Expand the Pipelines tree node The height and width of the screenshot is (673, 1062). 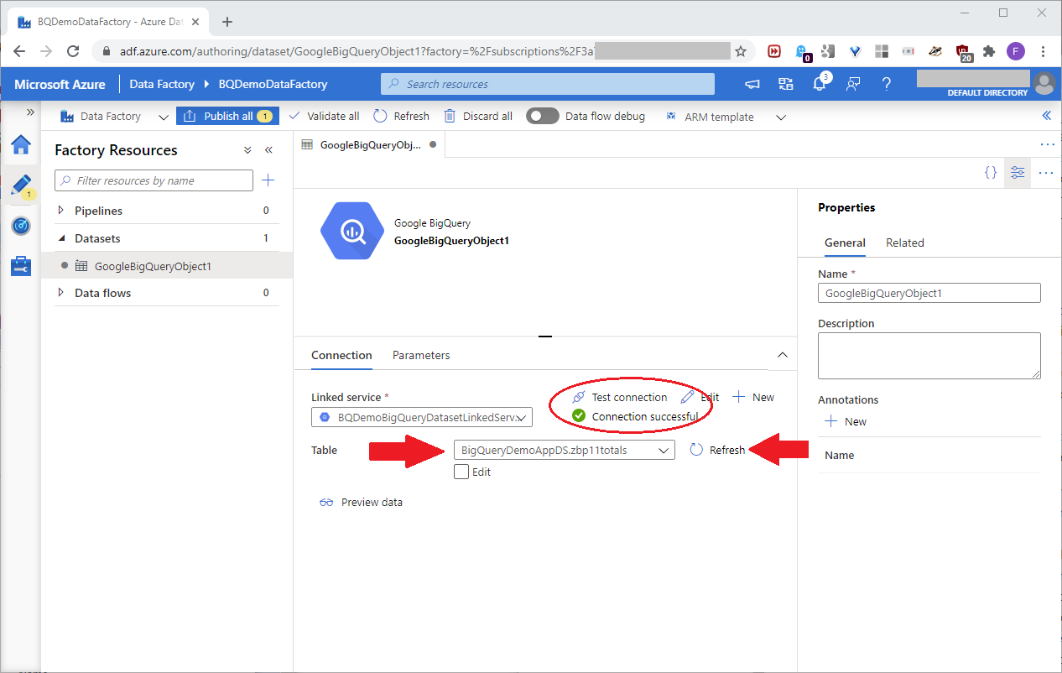click(x=60, y=211)
